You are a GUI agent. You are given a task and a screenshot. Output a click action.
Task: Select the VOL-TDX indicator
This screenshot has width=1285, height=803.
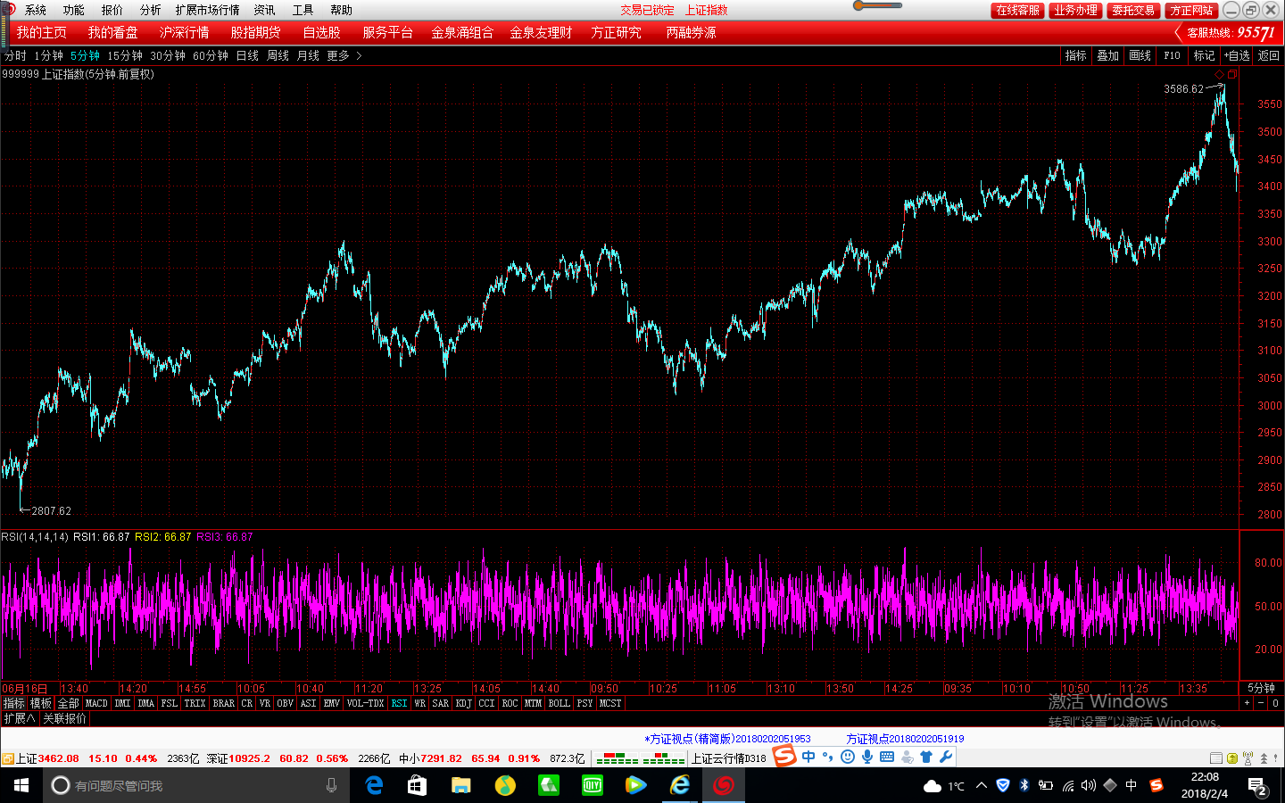[x=366, y=703]
